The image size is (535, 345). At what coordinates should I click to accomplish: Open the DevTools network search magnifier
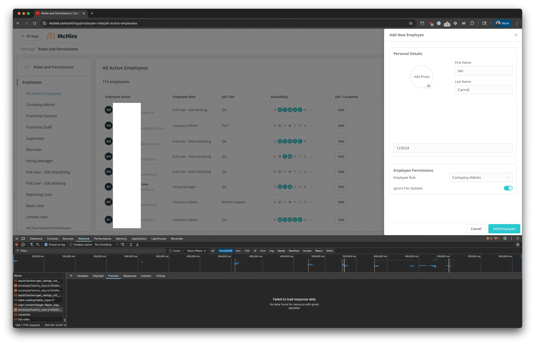point(38,244)
